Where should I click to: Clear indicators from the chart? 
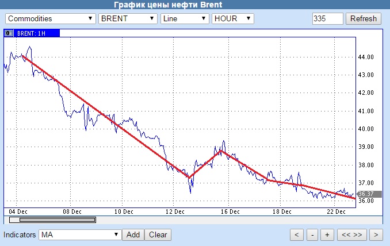click(158, 235)
